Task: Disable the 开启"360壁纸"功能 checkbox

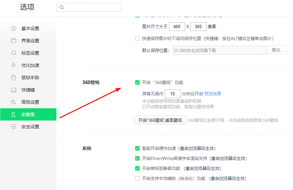Action: click(137, 82)
